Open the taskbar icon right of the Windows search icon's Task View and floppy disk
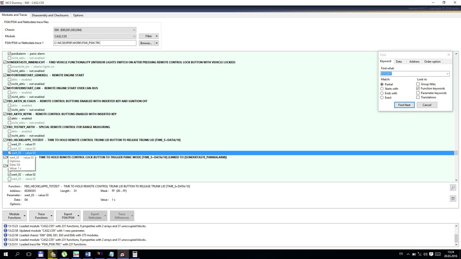Image resolution: width=461 pixels, height=259 pixels. pyautogui.click(x=52, y=254)
